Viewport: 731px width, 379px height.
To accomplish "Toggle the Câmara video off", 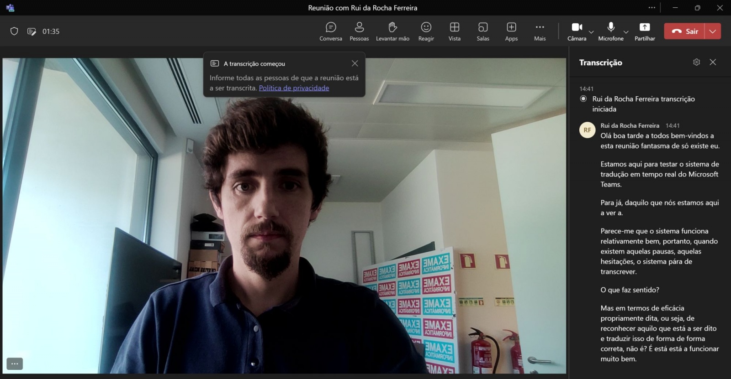I will click(x=577, y=31).
